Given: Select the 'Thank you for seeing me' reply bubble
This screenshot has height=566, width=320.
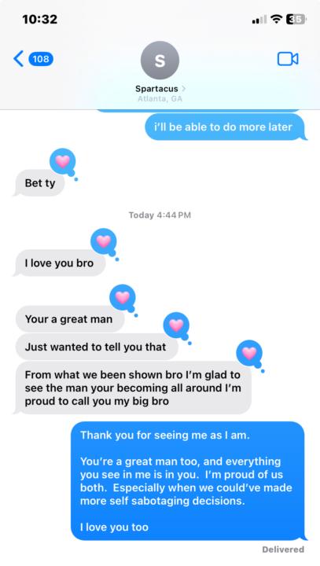Looking at the screenshot, I should tap(188, 481).
